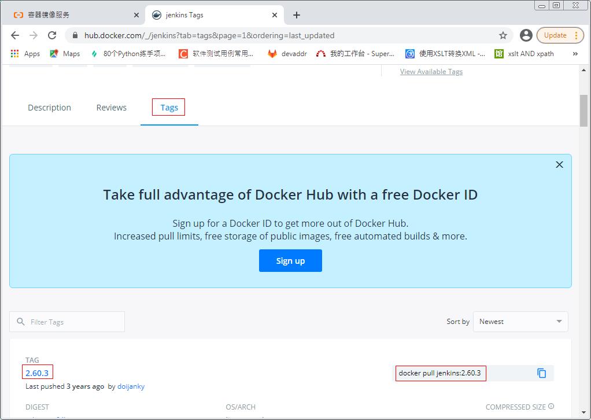Click scrollbar down arrow

click(584, 412)
